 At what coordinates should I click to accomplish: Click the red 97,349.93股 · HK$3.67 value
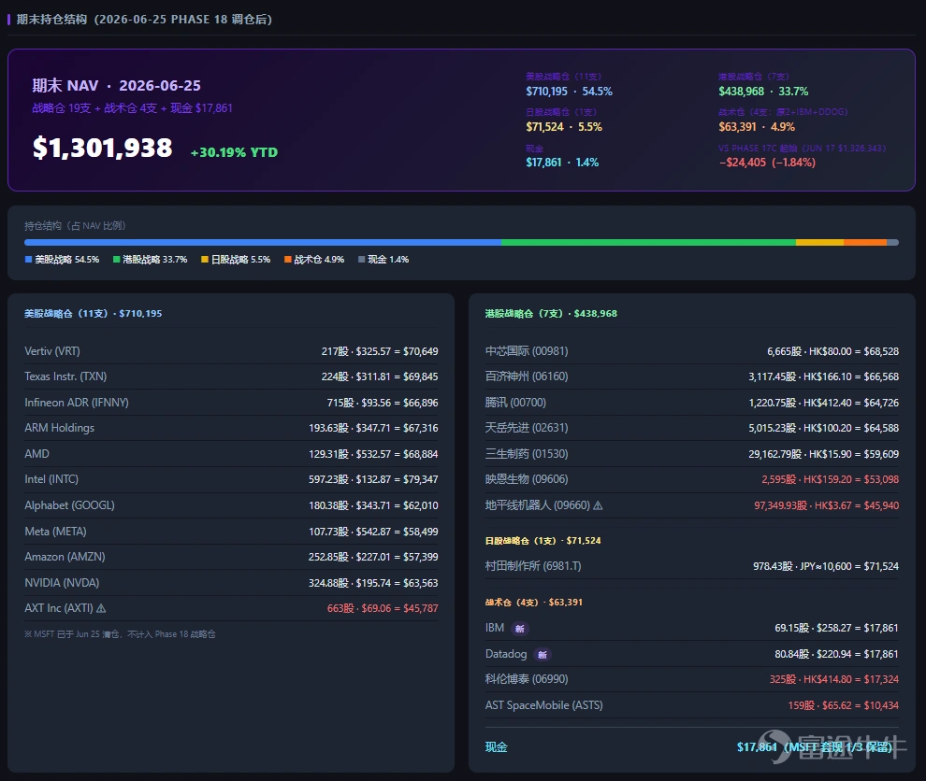pyautogui.click(x=826, y=505)
